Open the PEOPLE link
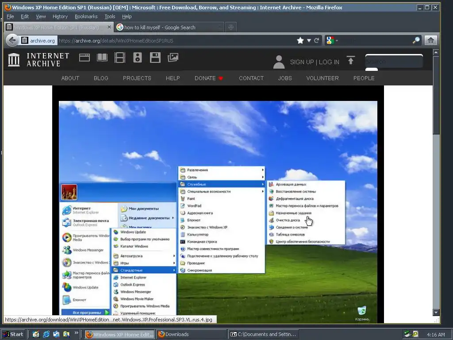The image size is (453, 340). click(364, 78)
